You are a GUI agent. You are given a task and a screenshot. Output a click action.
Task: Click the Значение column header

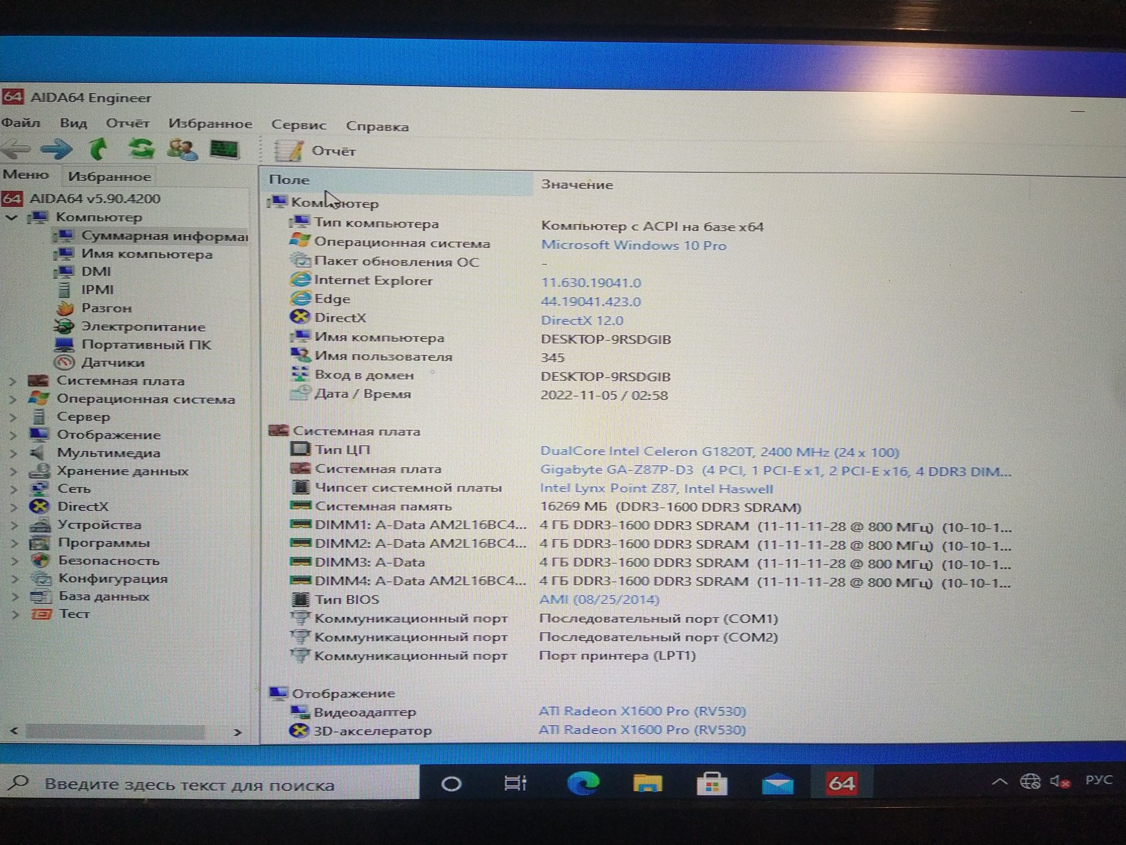coord(577,184)
